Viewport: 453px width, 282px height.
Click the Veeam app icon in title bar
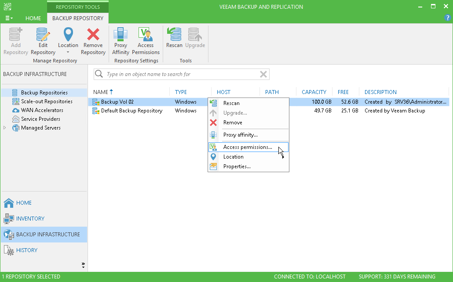[x=7, y=6]
